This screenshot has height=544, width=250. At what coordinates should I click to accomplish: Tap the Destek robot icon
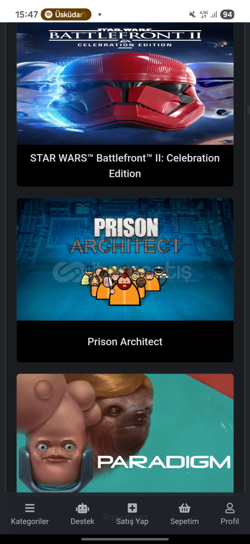pyautogui.click(x=82, y=508)
